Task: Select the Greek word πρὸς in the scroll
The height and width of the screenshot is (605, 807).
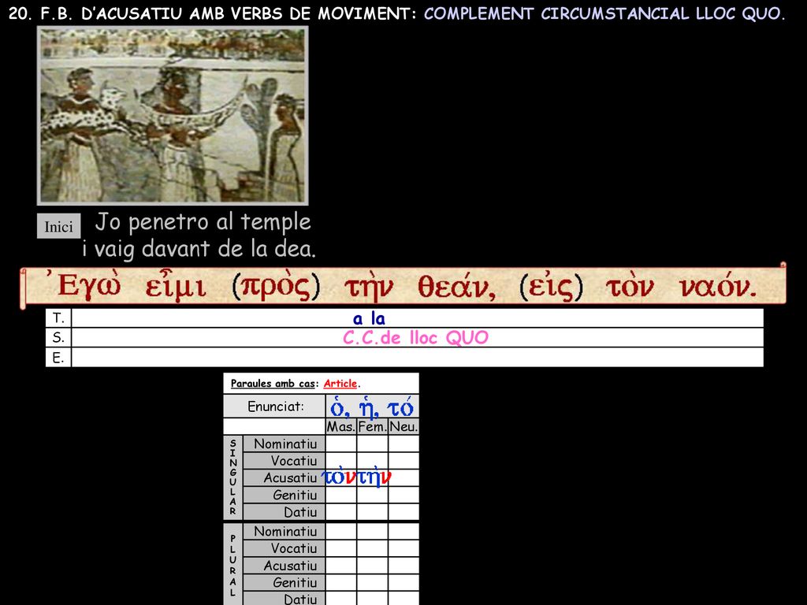Action: coord(277,286)
